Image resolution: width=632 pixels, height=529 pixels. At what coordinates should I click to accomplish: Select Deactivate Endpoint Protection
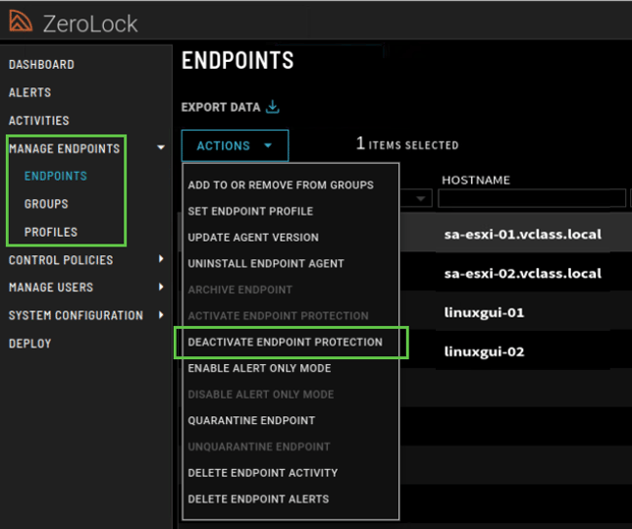click(285, 343)
